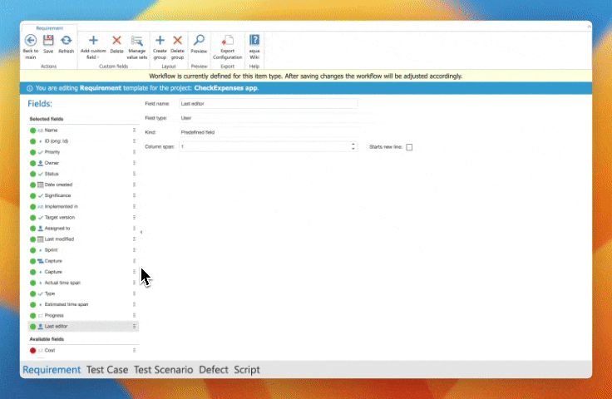Save the template with the Save icon

[x=48, y=41]
